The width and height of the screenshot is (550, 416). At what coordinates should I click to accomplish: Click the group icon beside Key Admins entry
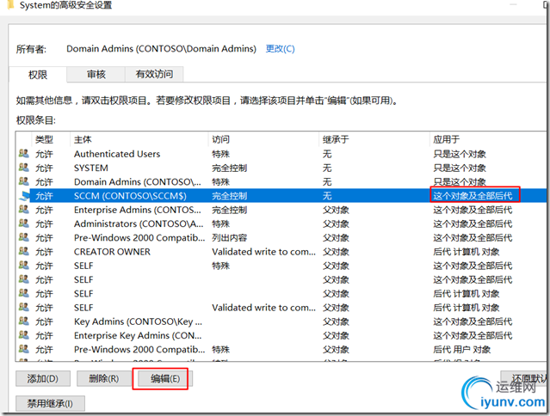[24, 321]
